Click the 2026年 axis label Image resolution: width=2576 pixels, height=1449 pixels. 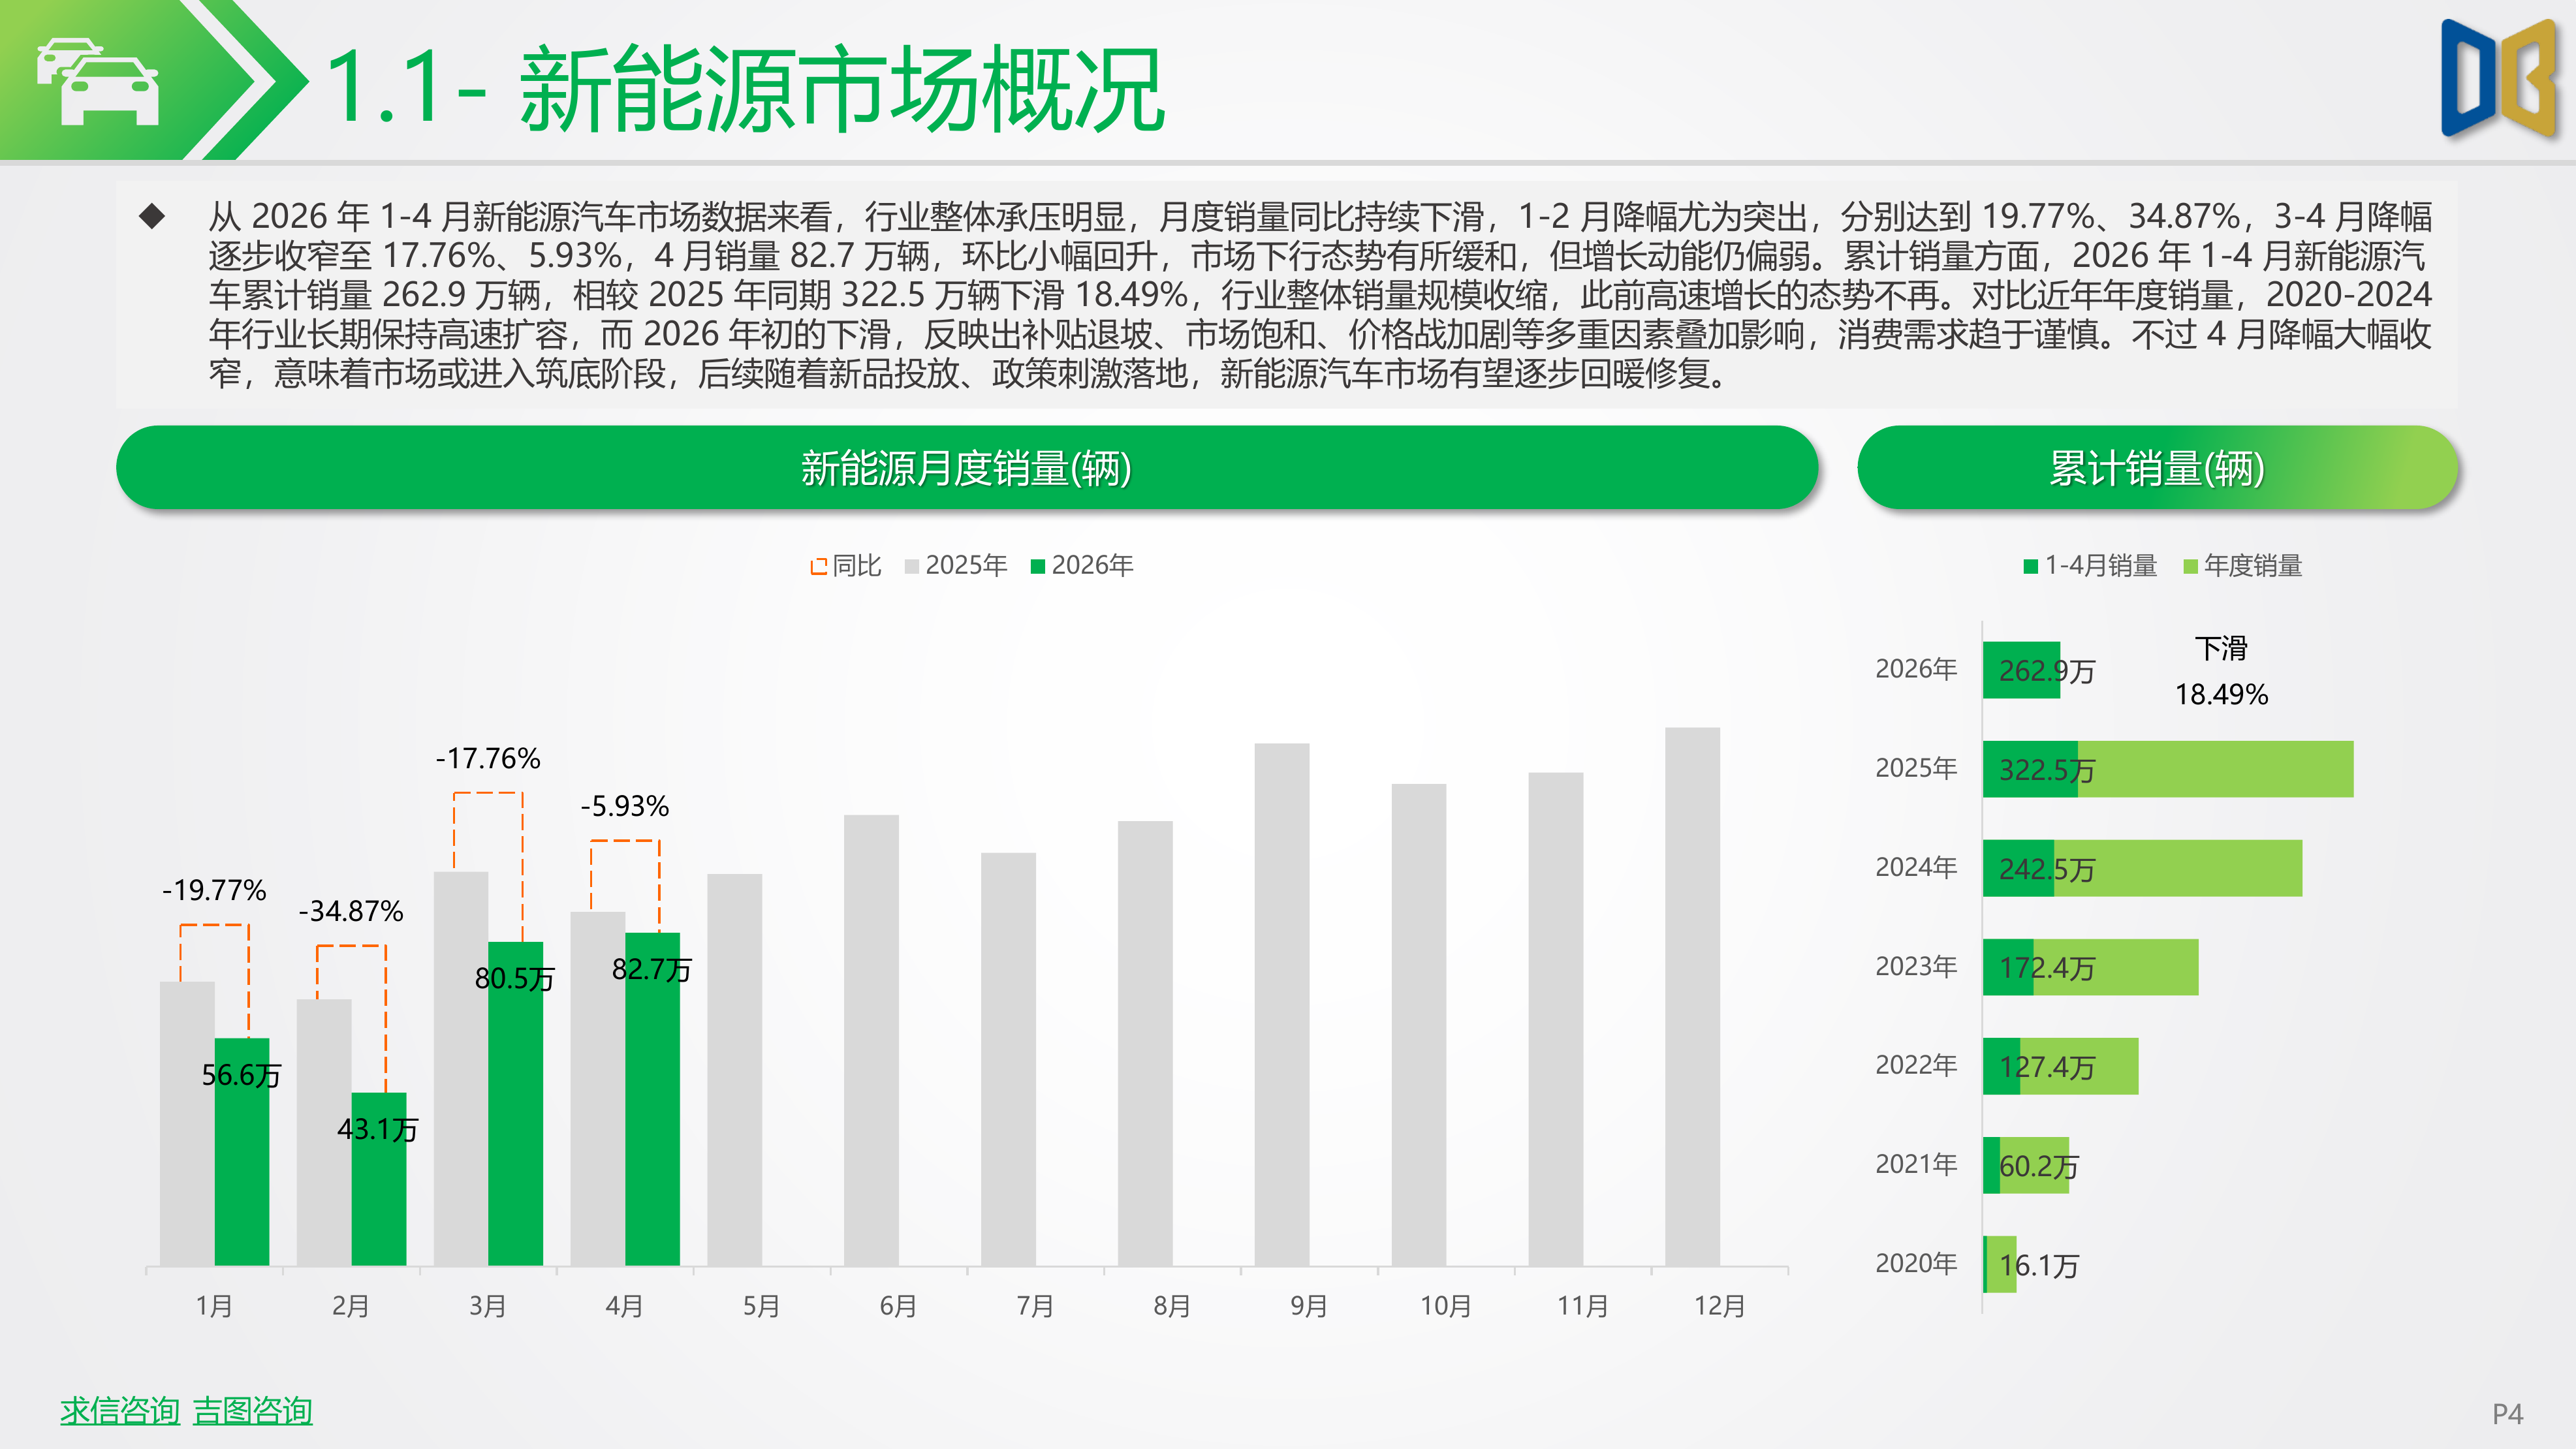click(x=1916, y=669)
